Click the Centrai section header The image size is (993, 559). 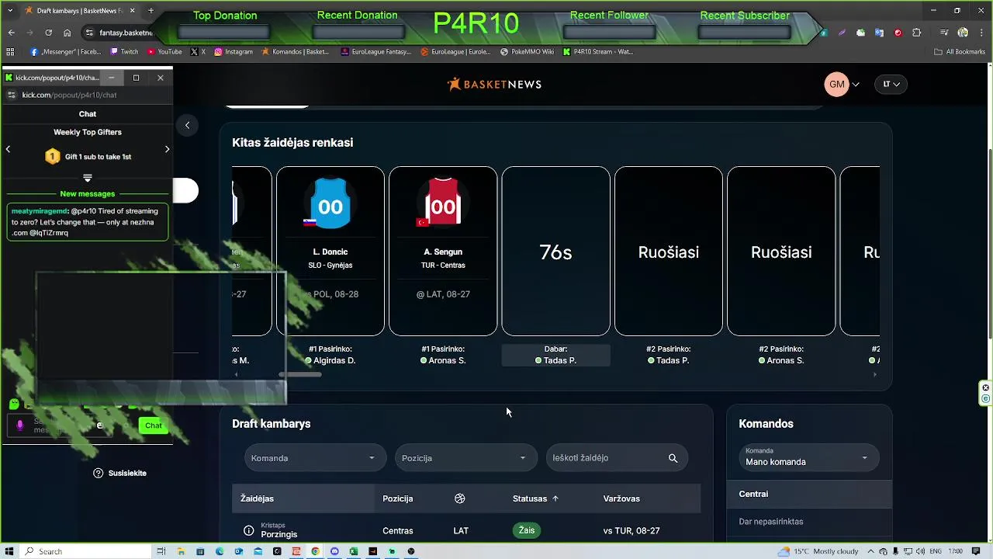click(x=809, y=494)
